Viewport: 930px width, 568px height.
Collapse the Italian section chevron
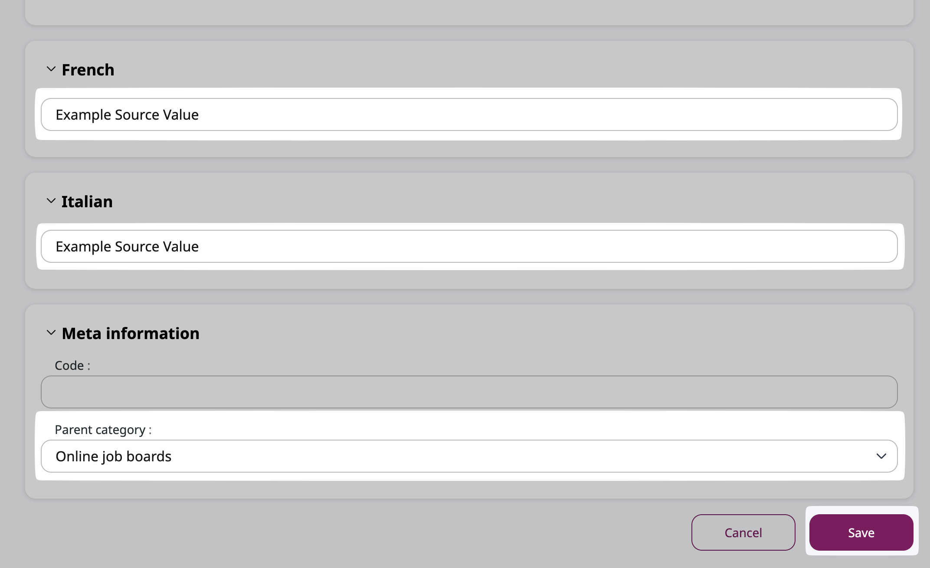[x=51, y=201]
